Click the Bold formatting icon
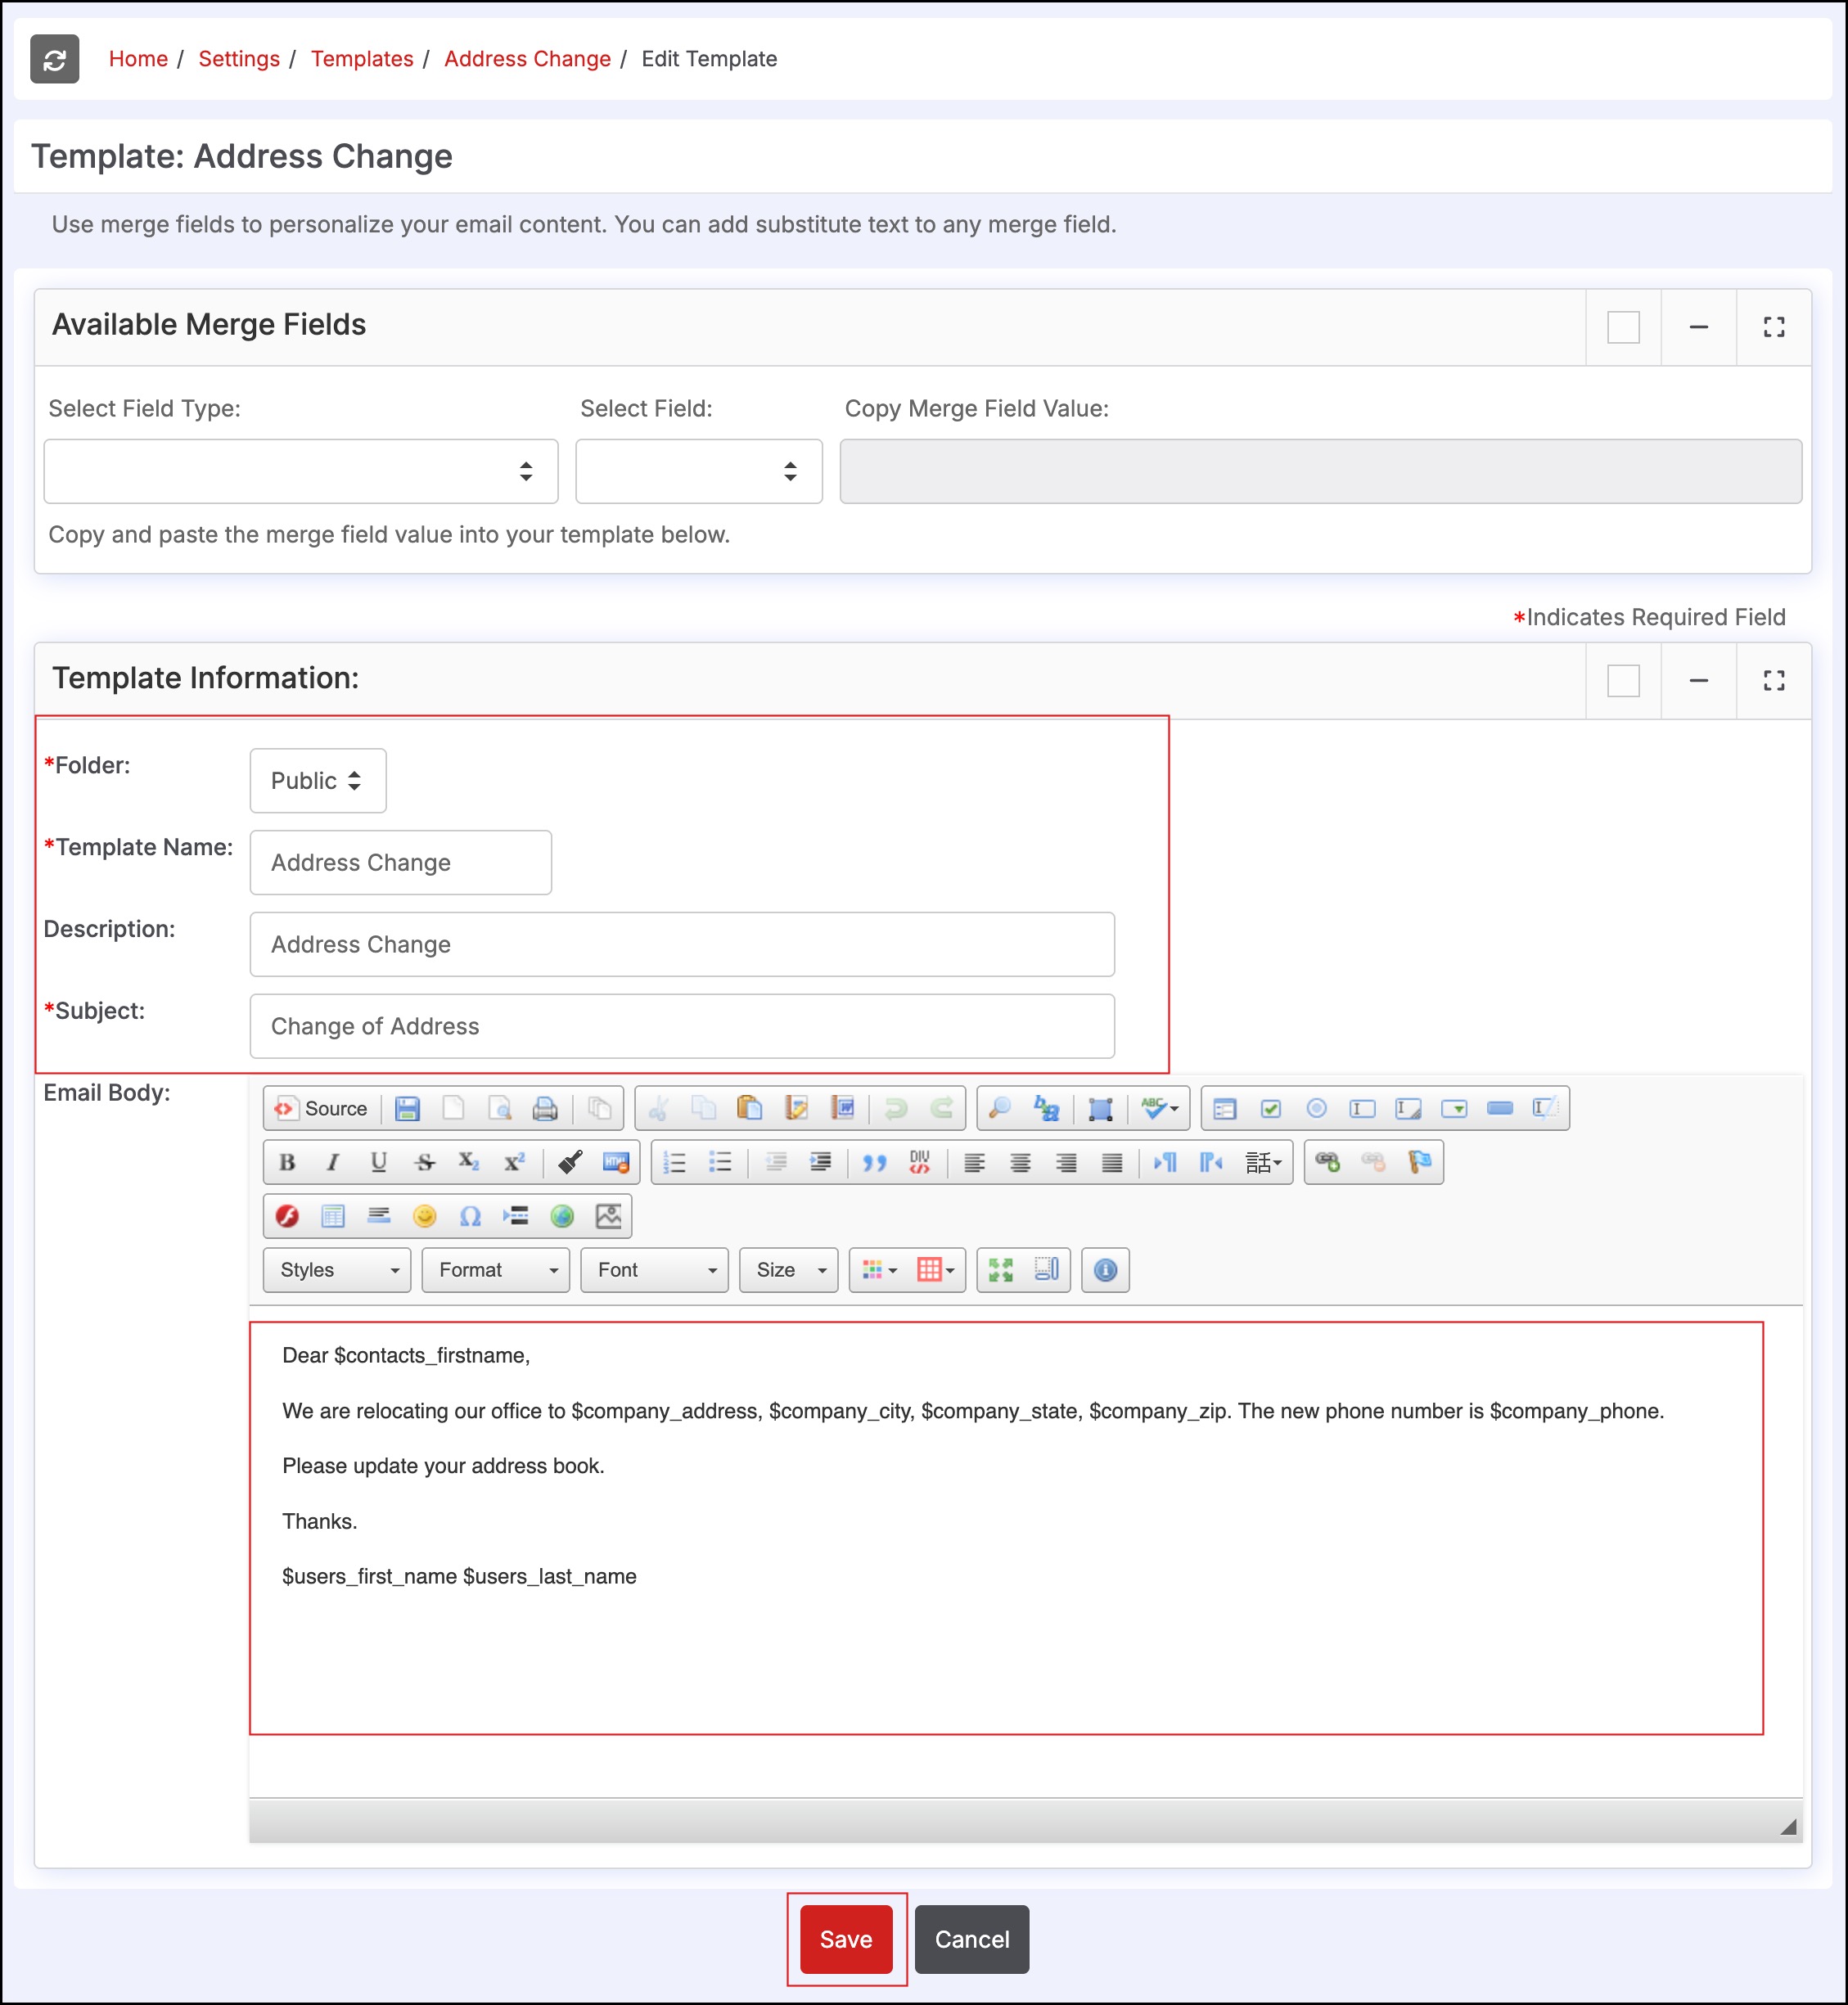The height and width of the screenshot is (2005, 1848). (287, 1162)
